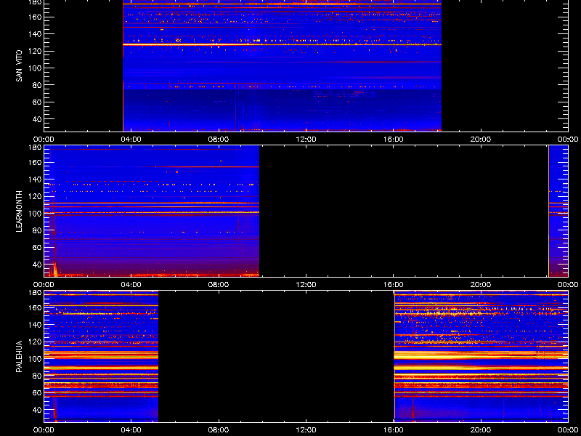Screen dimensions: 581x436
Task: Click the PALEHUA axis label
Action: [20, 356]
